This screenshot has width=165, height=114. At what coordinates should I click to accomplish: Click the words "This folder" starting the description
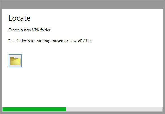[17, 41]
